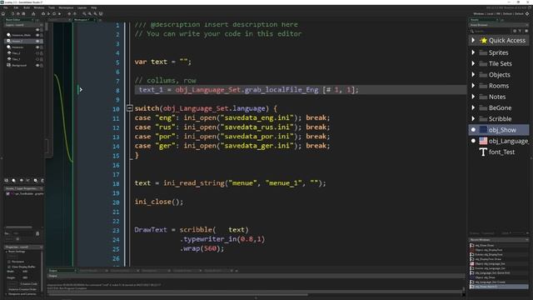Open the Help menu
Screen dimensions: 533x300
point(94,7)
